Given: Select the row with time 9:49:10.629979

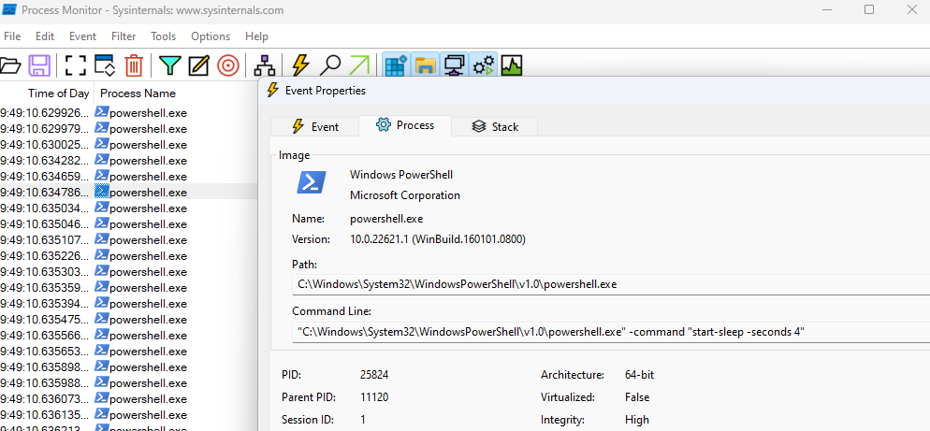Looking at the screenshot, I should point(129,129).
